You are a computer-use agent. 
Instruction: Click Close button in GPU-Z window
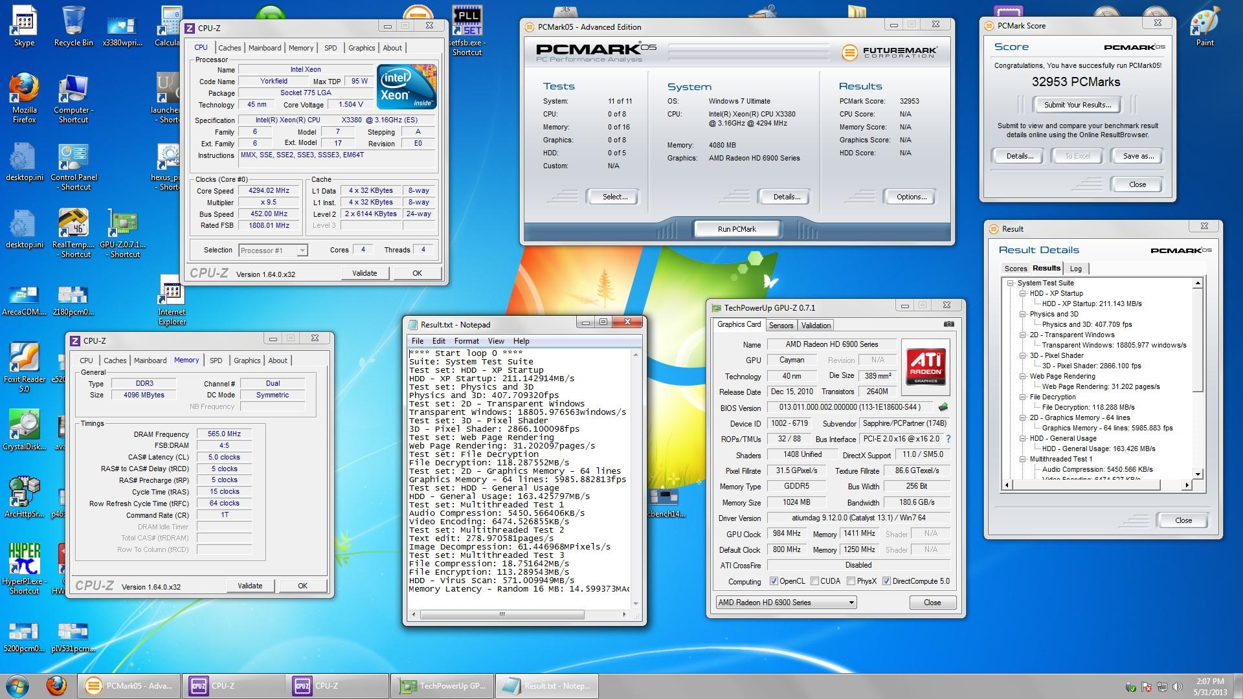pyautogui.click(x=932, y=603)
